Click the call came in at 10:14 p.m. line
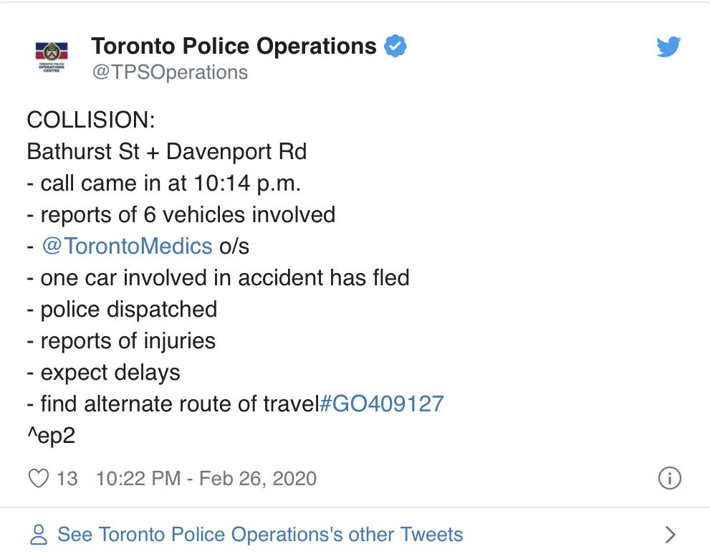 [x=164, y=183]
